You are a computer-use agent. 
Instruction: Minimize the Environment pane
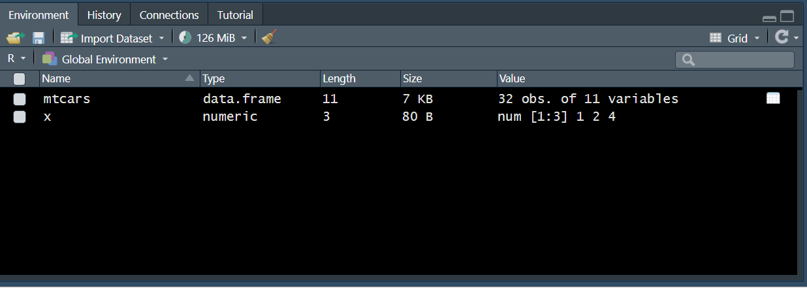pos(770,18)
